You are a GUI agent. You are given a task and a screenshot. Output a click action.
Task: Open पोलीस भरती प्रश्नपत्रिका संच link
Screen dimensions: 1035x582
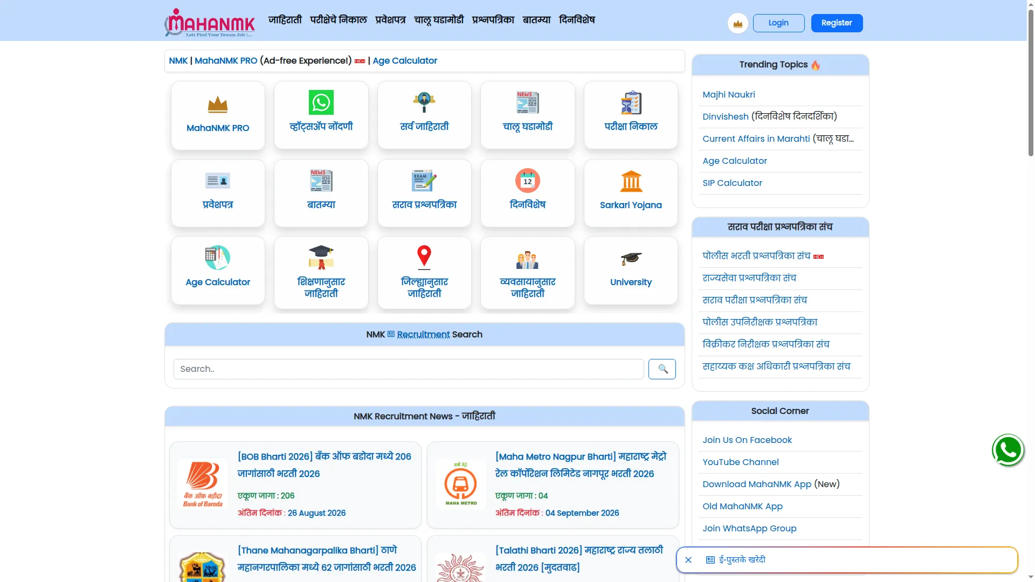point(756,256)
